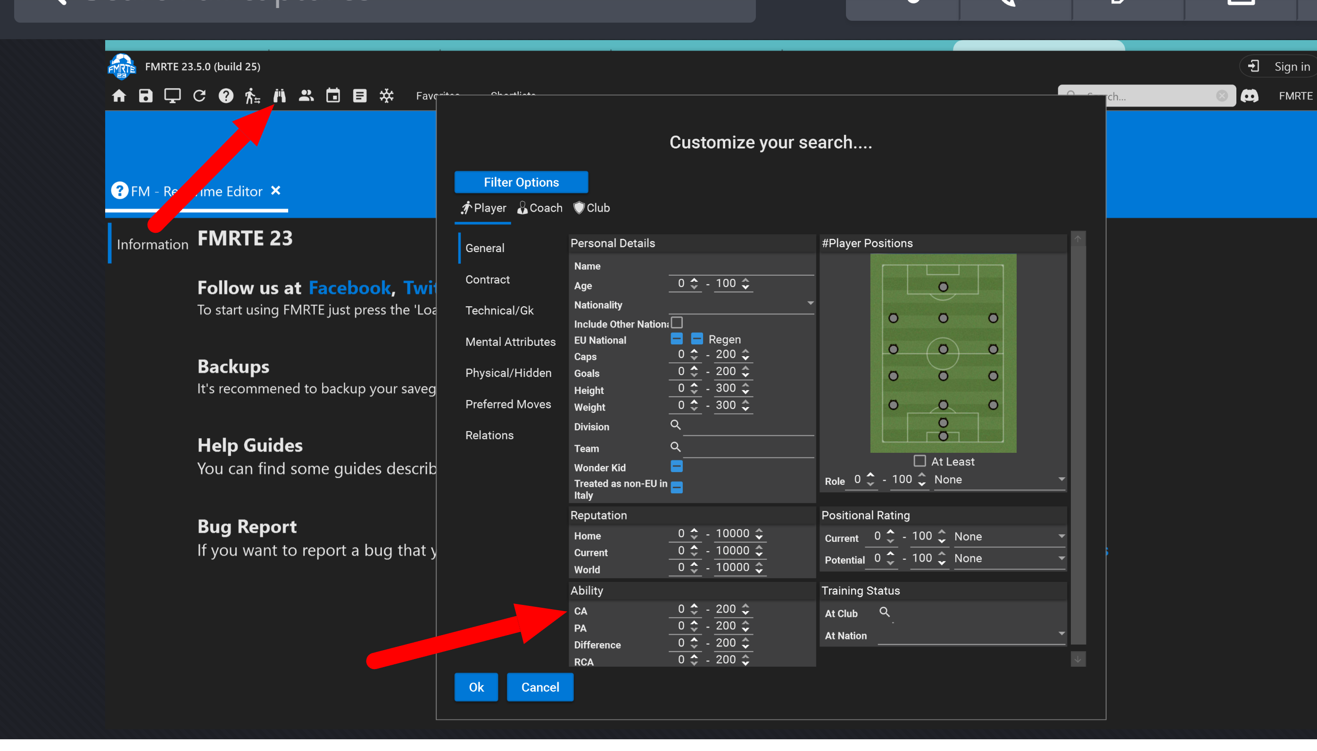Viewport: 1317px width, 751px height.
Task: Clear the search box with X icon
Action: 1222,96
